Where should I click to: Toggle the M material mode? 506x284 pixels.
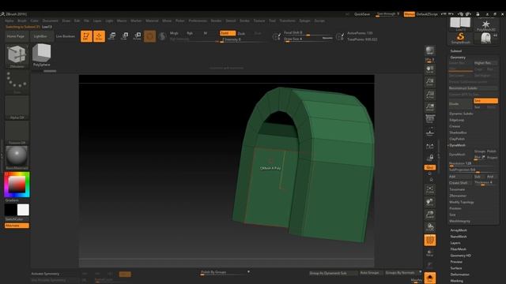[x=206, y=33]
